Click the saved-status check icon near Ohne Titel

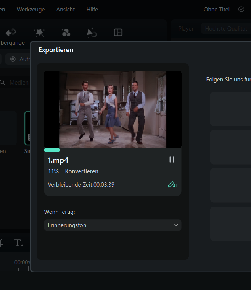coord(241,9)
